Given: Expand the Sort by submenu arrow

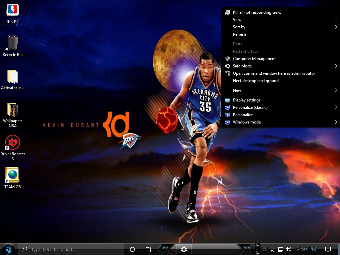Looking at the screenshot, I should click(336, 27).
